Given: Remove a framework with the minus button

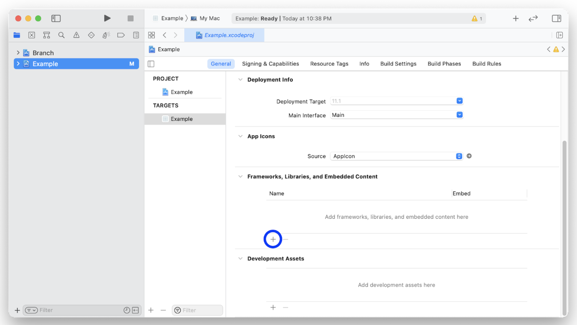Looking at the screenshot, I should (285, 239).
